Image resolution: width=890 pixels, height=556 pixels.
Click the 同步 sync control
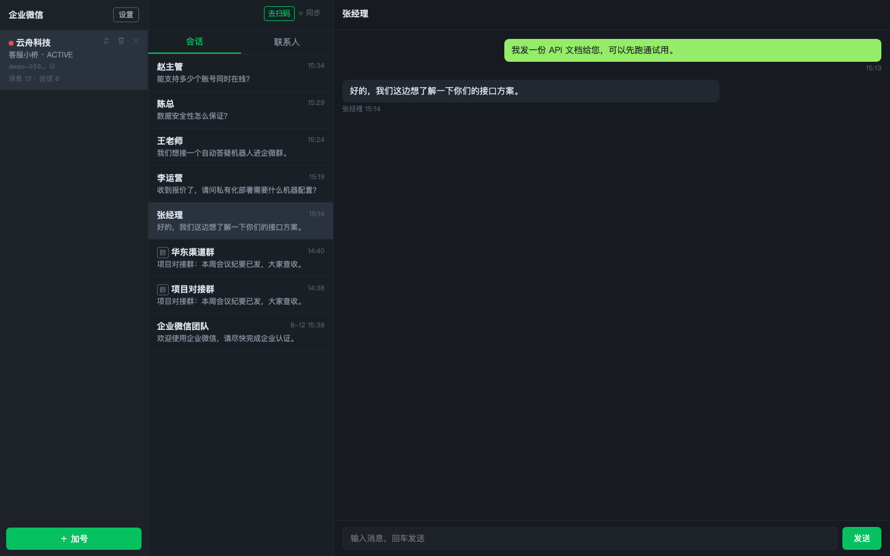(x=310, y=13)
